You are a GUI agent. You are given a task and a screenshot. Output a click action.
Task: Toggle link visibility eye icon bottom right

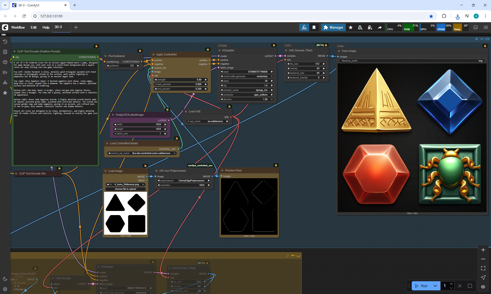click(x=483, y=287)
